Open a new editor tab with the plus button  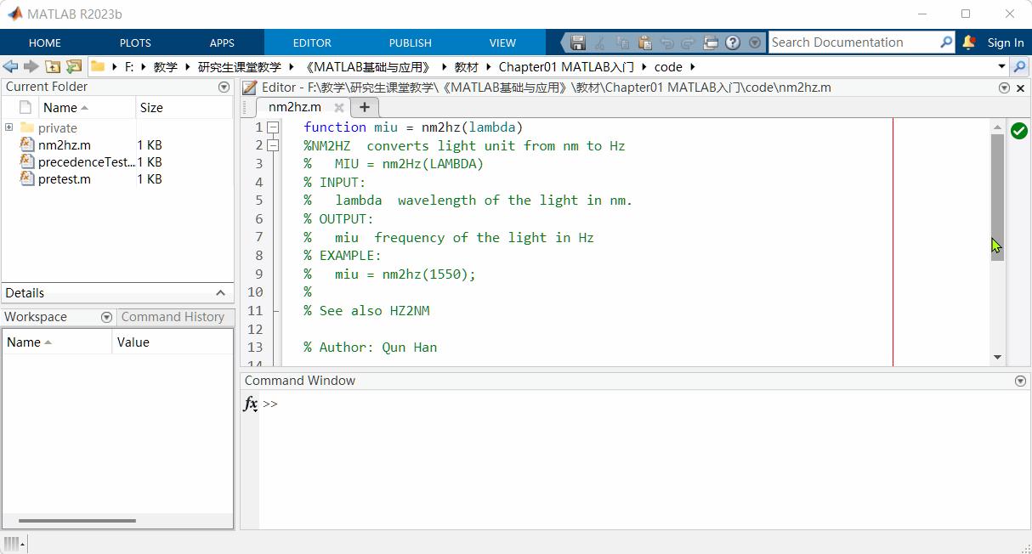click(364, 107)
